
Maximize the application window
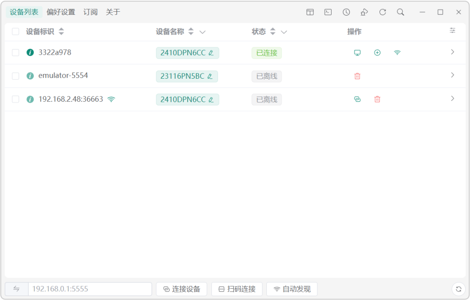coord(440,12)
